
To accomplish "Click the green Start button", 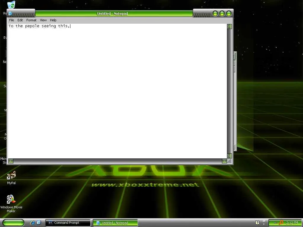I will (x=13, y=223).
